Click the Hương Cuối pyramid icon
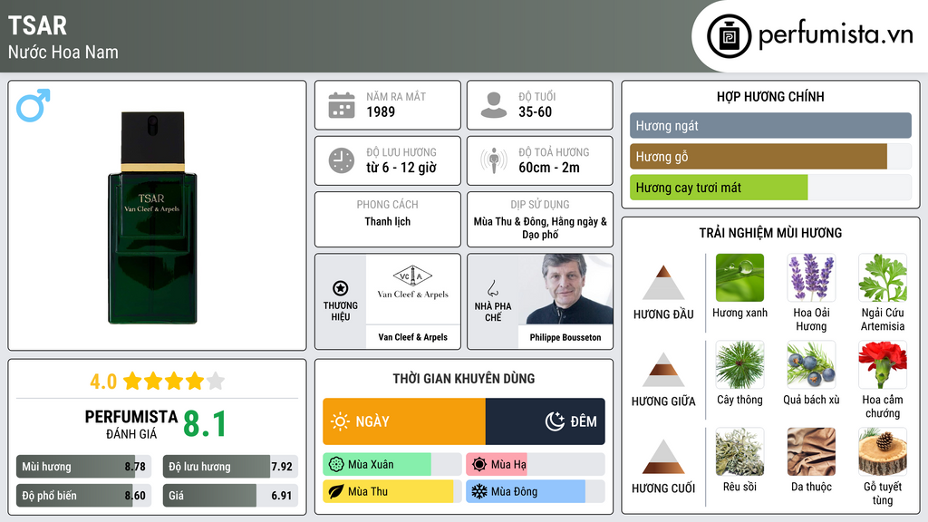 663,457
